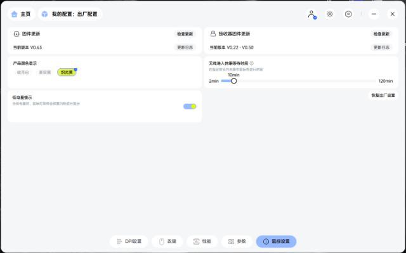Select the 星空黑 product color option
406x253 pixels.
point(45,73)
